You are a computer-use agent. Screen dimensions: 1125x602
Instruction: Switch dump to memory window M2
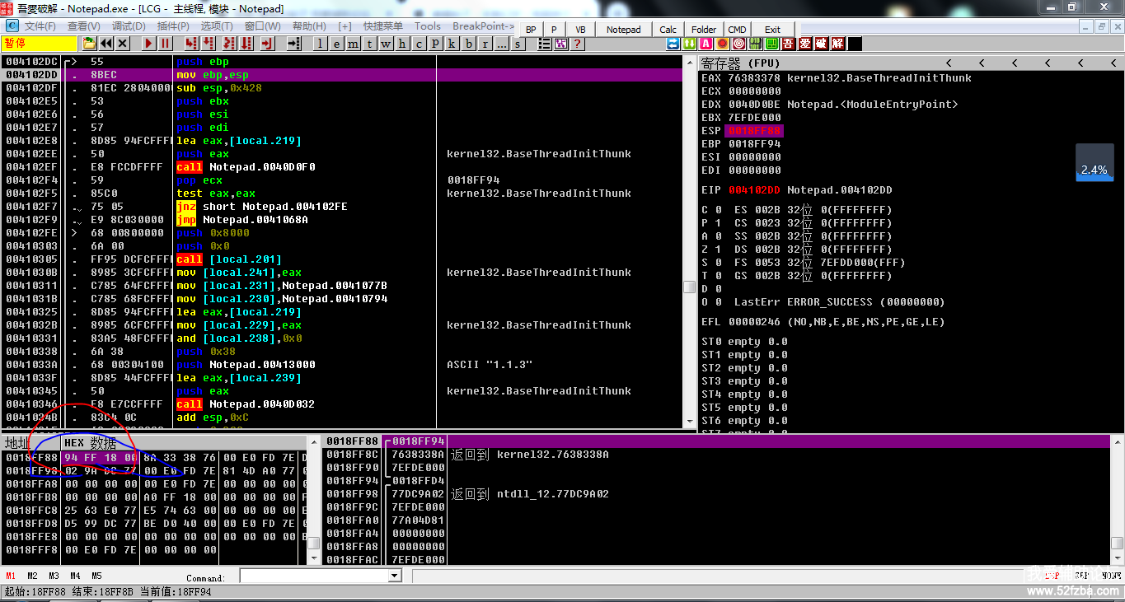pos(32,576)
